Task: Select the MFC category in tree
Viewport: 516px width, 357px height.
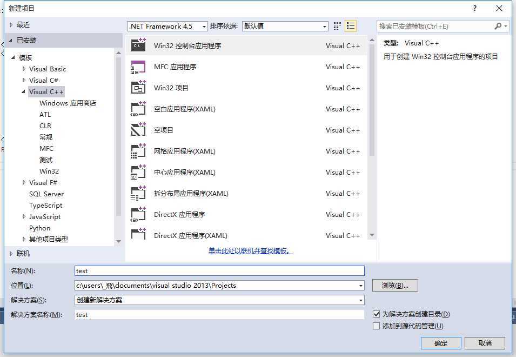Action: pyautogui.click(x=46, y=149)
